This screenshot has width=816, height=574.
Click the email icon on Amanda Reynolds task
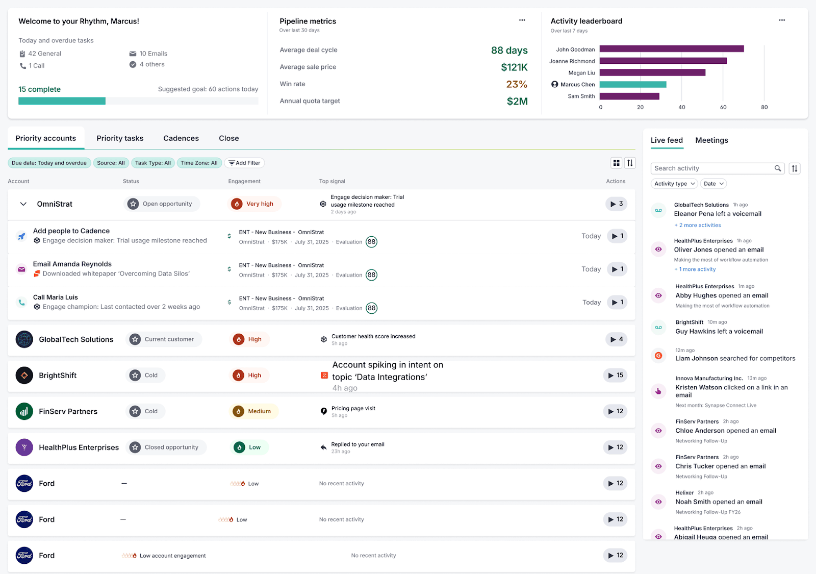click(x=21, y=269)
